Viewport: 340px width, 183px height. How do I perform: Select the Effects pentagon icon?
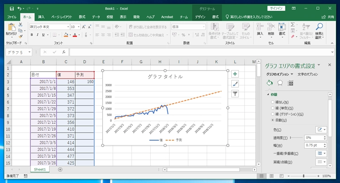click(280, 83)
